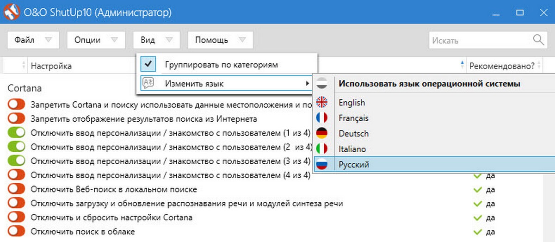Click the gray operating system language flag icon
Image resolution: width=555 pixels, height=242 pixels.
point(321,84)
